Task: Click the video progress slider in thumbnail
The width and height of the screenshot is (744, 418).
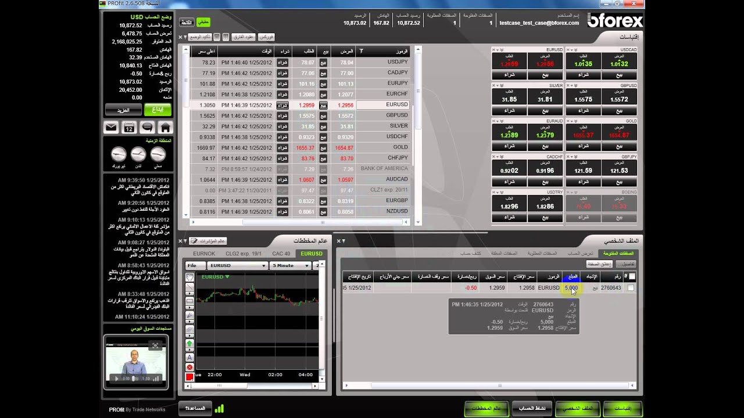Action: click(133, 379)
